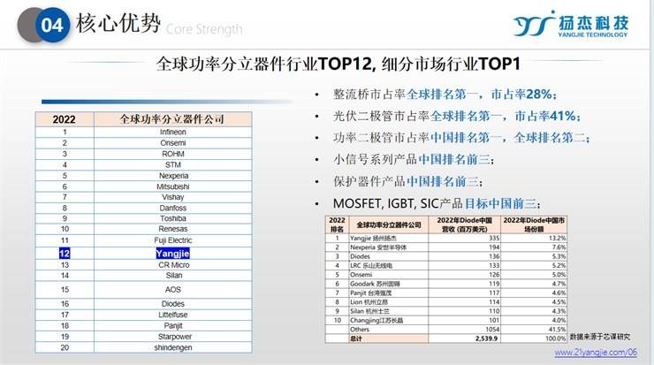Click the MOSFET, IGBT, SIC bullet
This screenshot has width=654, height=365.
[x=437, y=203]
